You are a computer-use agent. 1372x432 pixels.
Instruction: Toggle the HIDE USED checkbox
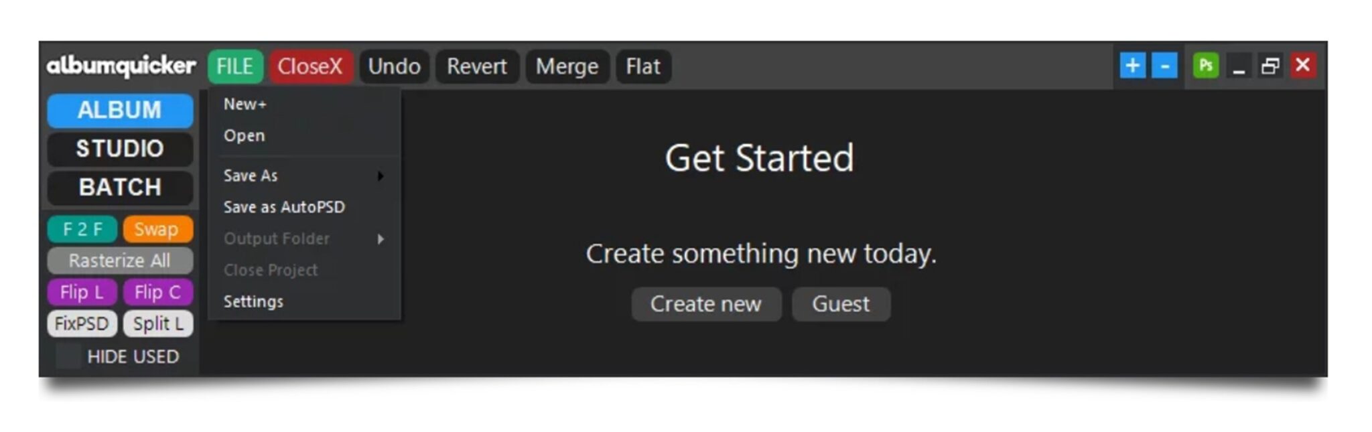(68, 356)
